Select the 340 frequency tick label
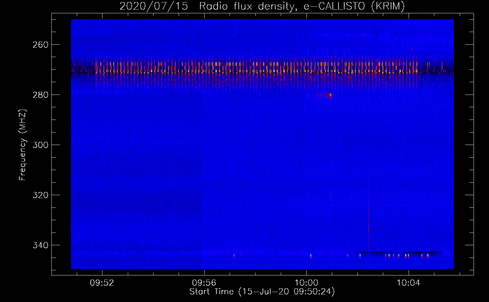489x302 pixels. [x=40, y=245]
